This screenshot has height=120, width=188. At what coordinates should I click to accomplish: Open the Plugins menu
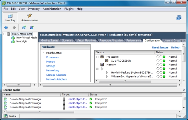pos(69,9)
